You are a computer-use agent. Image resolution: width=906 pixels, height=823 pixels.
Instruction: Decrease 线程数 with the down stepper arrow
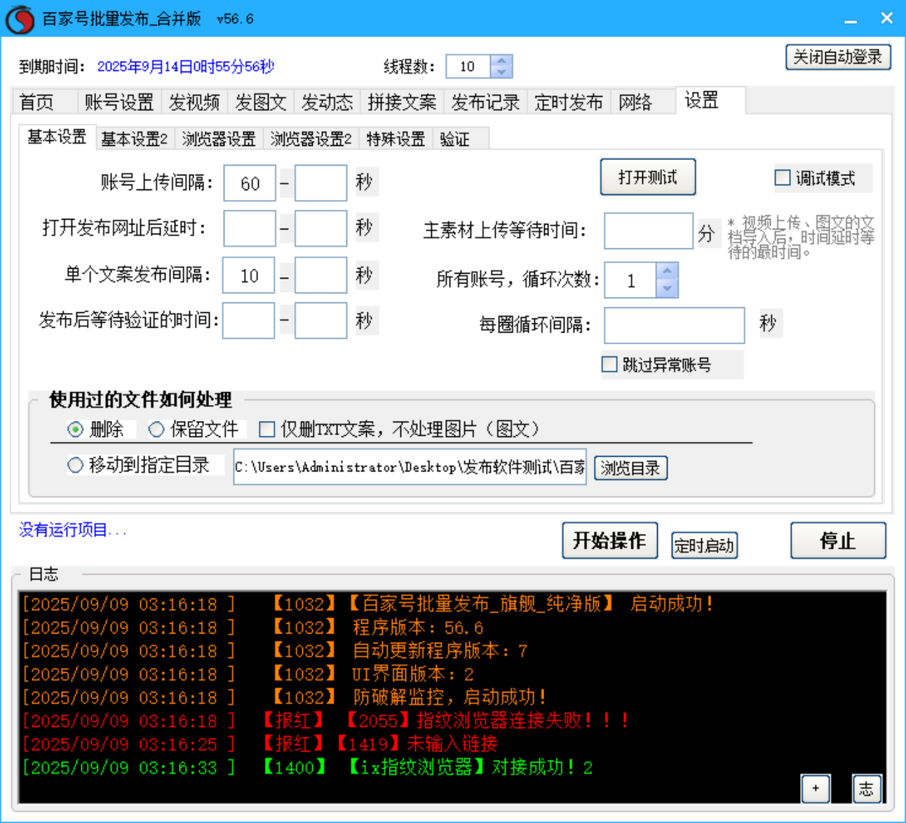[x=501, y=72]
